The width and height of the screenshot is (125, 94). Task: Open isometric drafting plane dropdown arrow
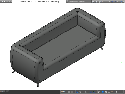click(88, 92)
